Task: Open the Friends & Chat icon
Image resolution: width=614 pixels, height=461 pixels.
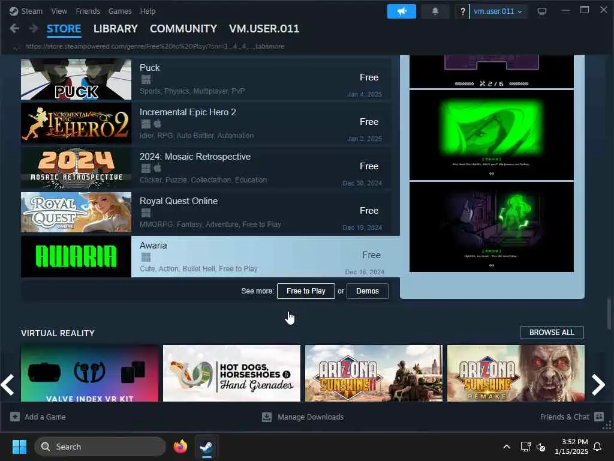Action: (599, 417)
